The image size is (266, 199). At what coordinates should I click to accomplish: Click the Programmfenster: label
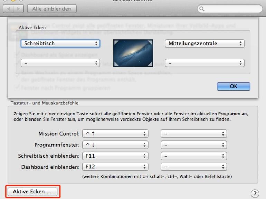pyautogui.click(x=57, y=145)
